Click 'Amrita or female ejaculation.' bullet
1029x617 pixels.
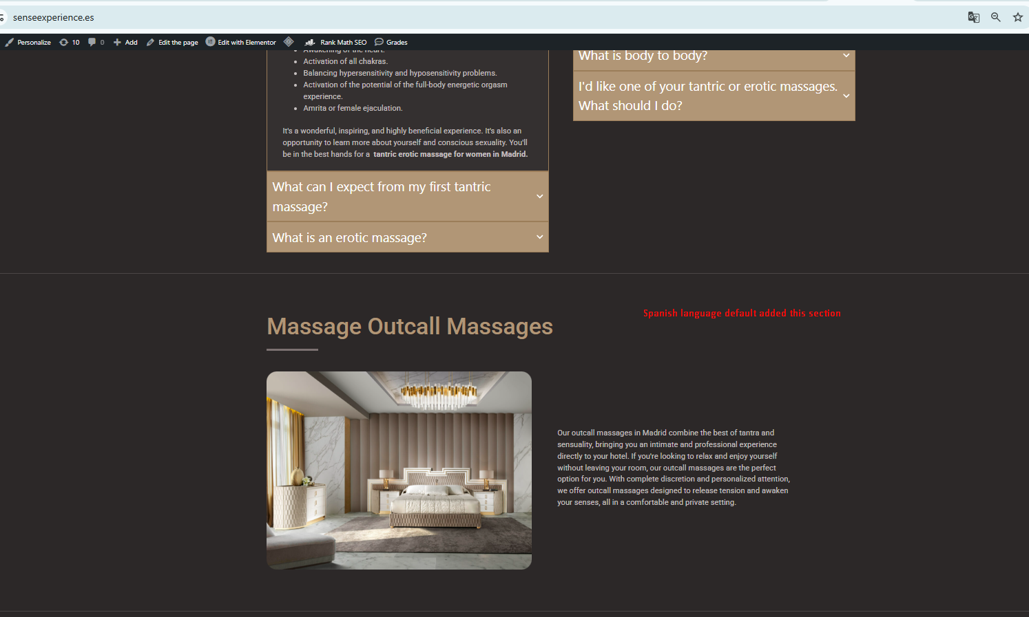[x=353, y=108]
